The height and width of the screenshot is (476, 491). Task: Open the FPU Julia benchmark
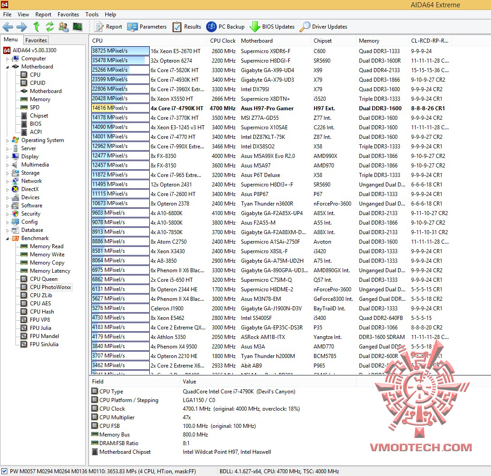[40, 328]
